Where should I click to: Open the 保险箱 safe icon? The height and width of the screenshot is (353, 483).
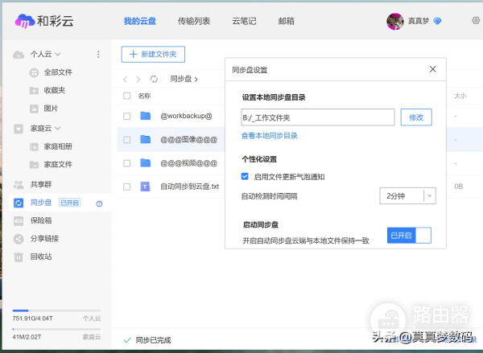coord(19,220)
